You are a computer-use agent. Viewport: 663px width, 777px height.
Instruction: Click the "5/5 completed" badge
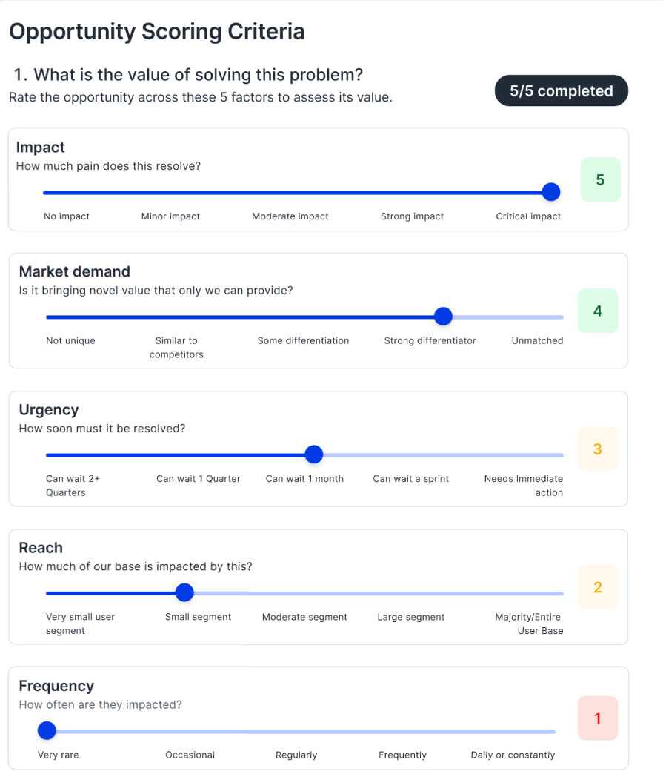coord(561,91)
